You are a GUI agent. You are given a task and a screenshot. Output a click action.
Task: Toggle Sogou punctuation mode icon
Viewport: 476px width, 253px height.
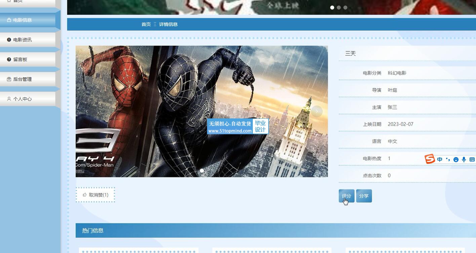(448, 159)
